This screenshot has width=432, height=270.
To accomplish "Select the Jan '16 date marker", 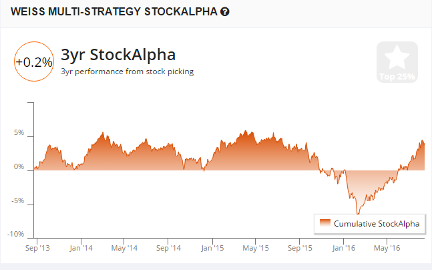I will (x=345, y=248).
